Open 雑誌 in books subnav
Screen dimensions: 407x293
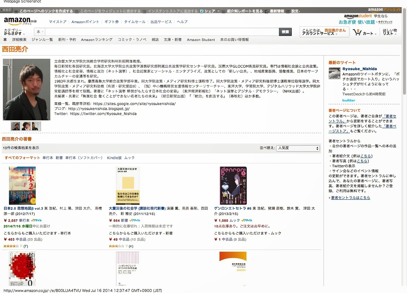[155, 40]
